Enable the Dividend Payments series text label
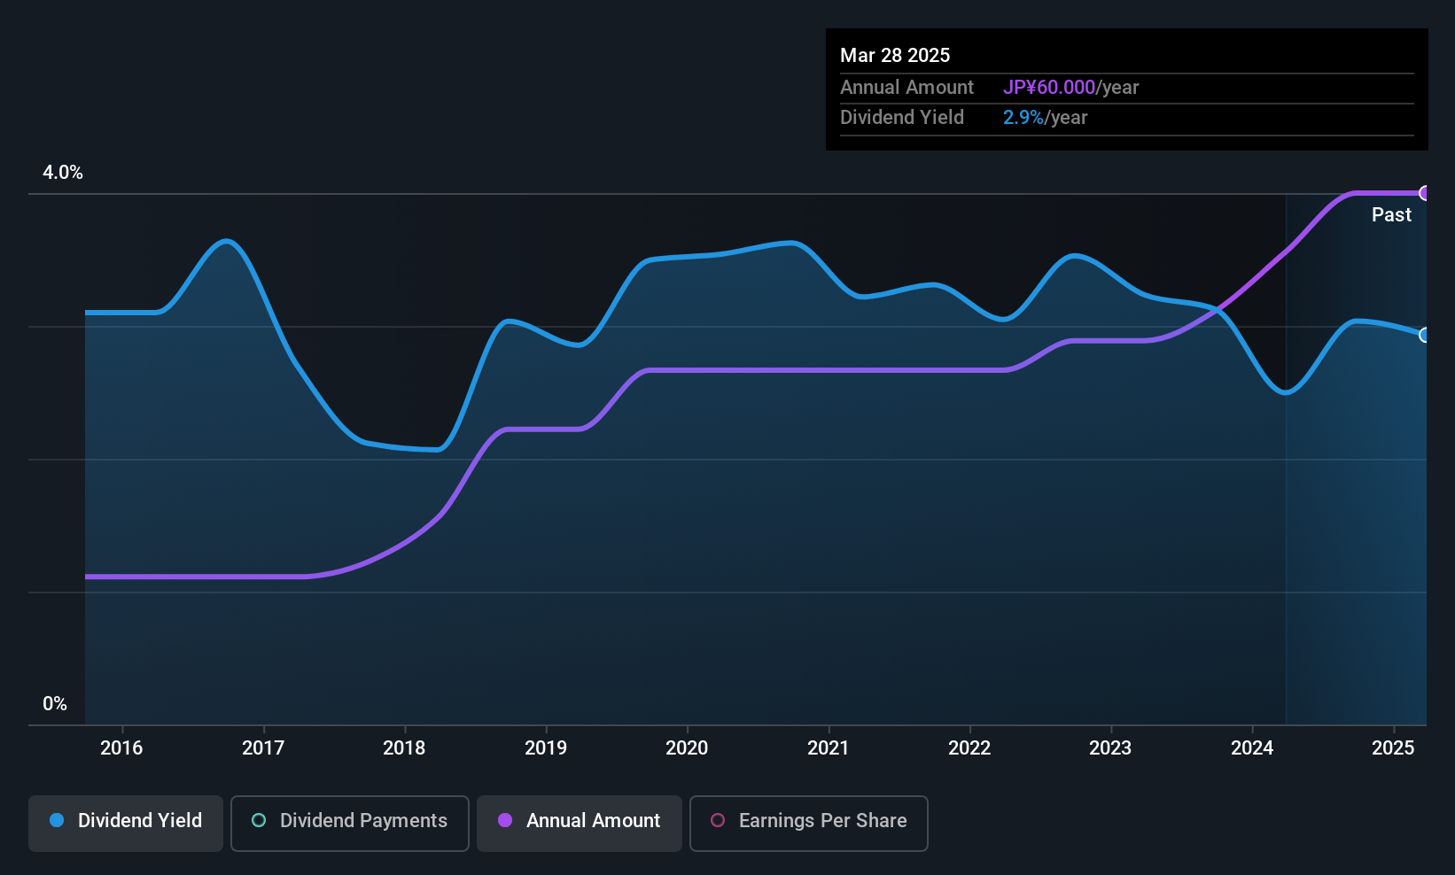The height and width of the screenshot is (875, 1455). tap(363, 821)
